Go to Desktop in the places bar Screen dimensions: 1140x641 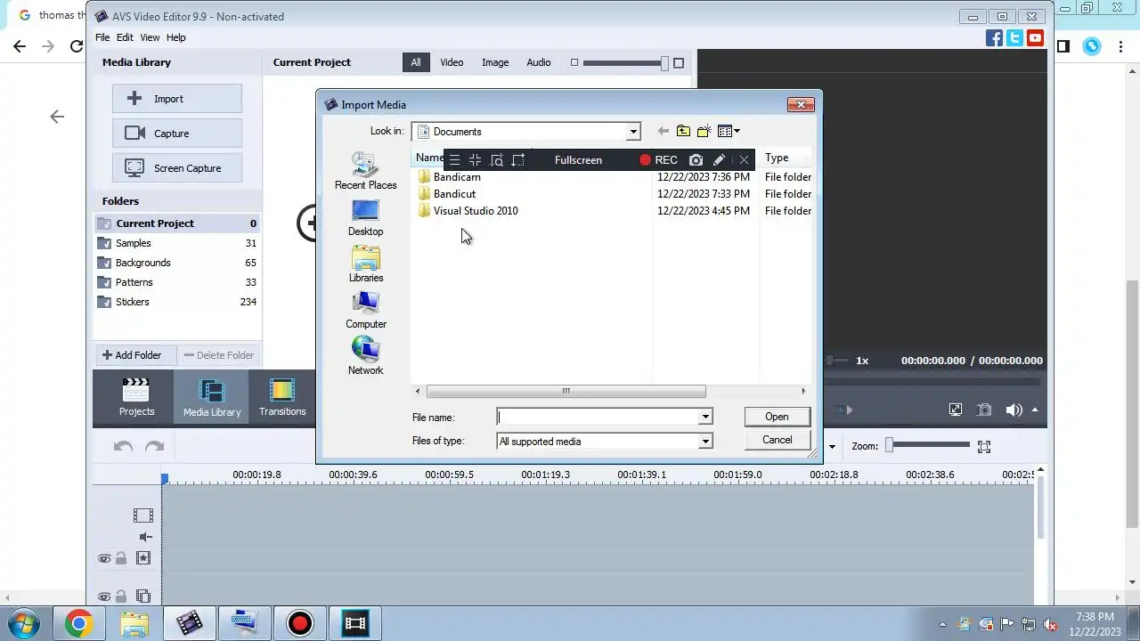click(365, 217)
